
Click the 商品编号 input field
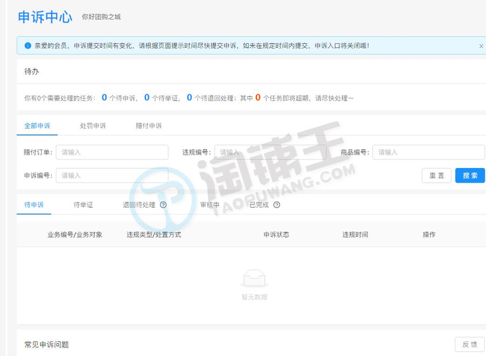point(429,152)
